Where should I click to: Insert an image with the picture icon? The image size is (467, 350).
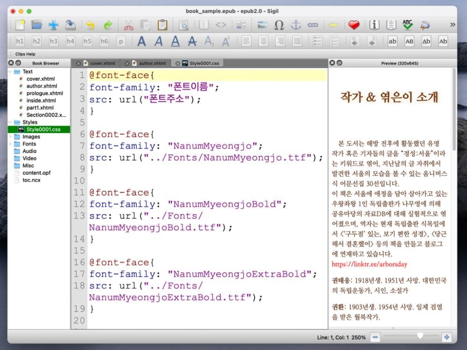[x=262, y=25]
